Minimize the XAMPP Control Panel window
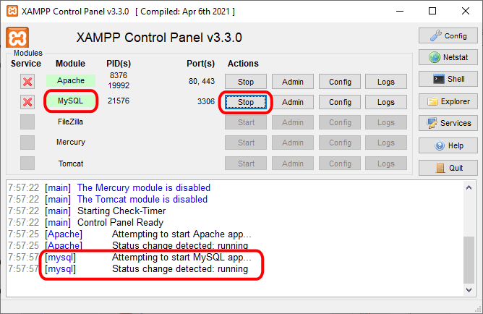This screenshot has height=314, width=483. pyautogui.click(x=400, y=11)
